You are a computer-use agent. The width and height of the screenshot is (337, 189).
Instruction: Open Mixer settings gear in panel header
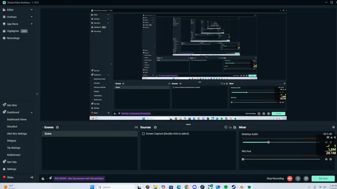pos(333,127)
